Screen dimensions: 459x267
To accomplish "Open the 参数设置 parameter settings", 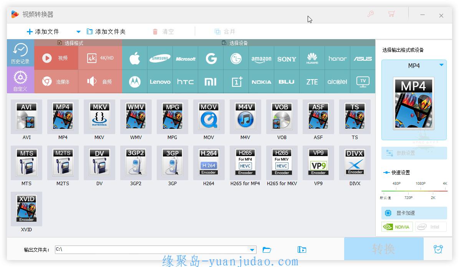I will coord(414,153).
